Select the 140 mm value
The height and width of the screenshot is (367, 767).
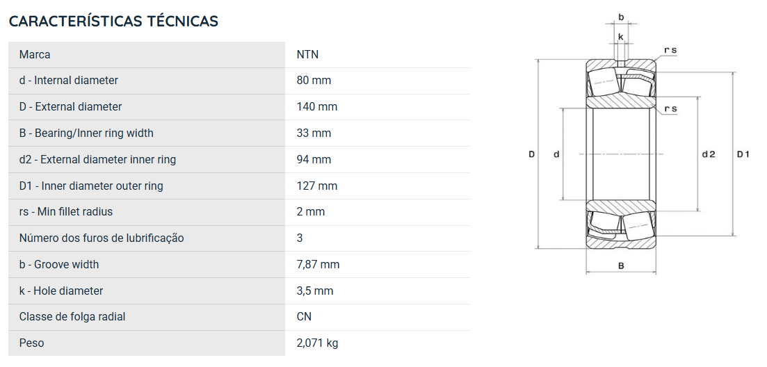tap(317, 106)
